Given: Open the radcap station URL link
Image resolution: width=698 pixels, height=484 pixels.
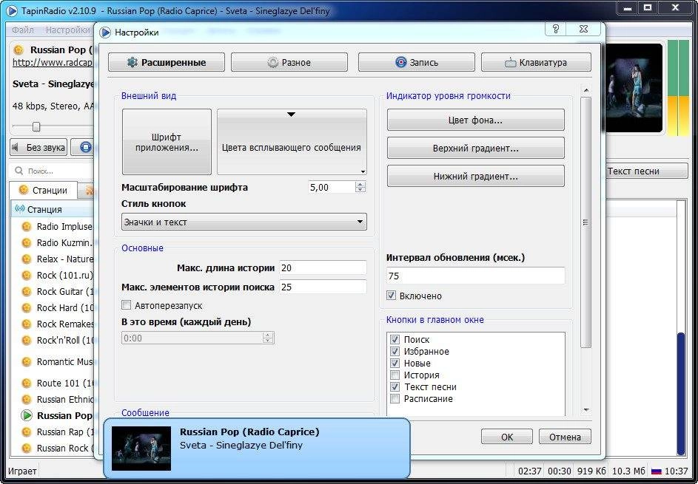Looking at the screenshot, I should [x=53, y=63].
